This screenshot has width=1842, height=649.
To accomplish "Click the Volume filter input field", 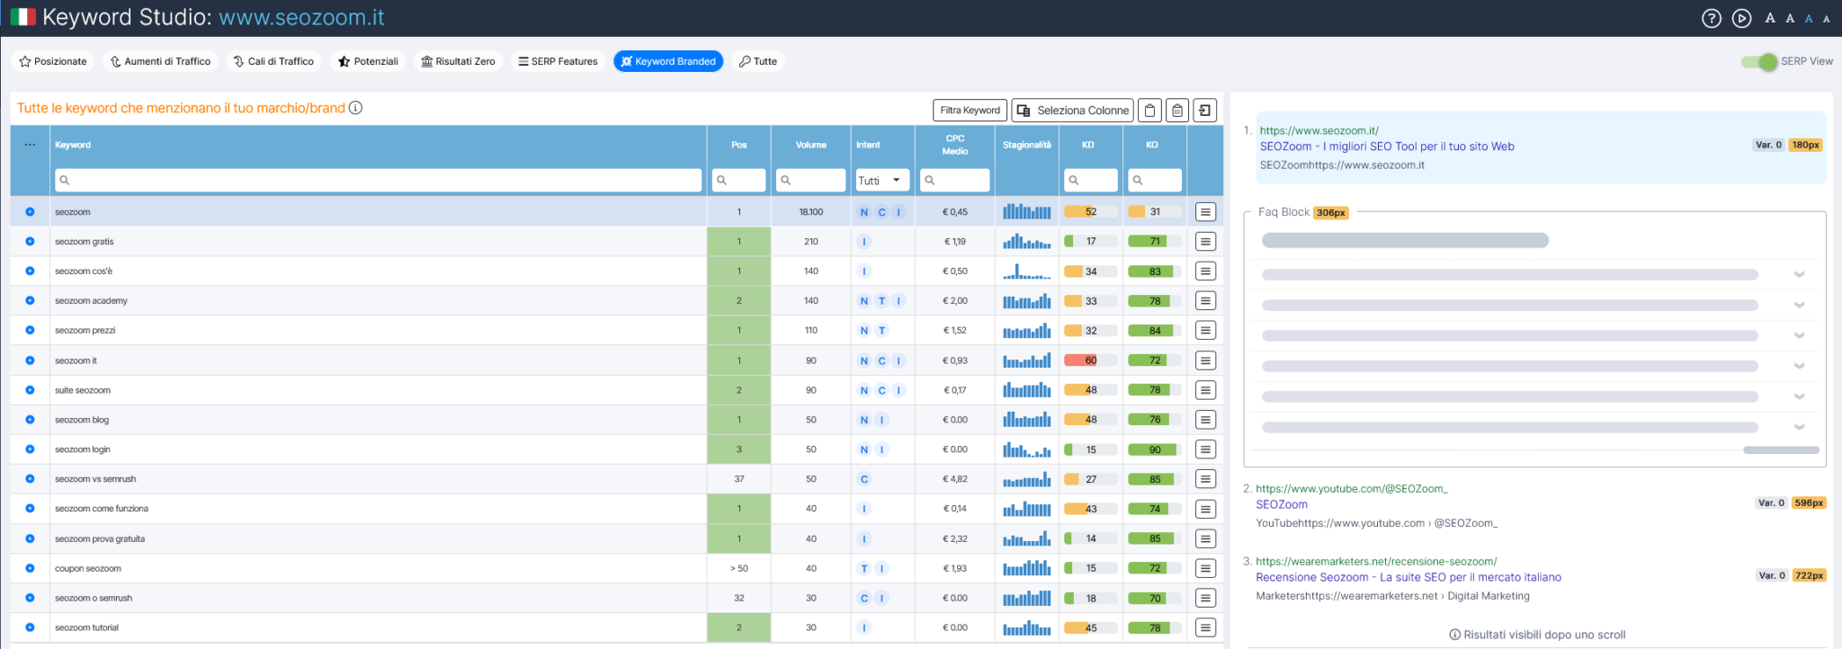I will point(811,181).
